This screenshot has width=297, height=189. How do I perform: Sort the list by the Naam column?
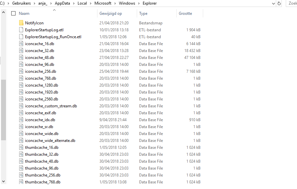[24, 13]
